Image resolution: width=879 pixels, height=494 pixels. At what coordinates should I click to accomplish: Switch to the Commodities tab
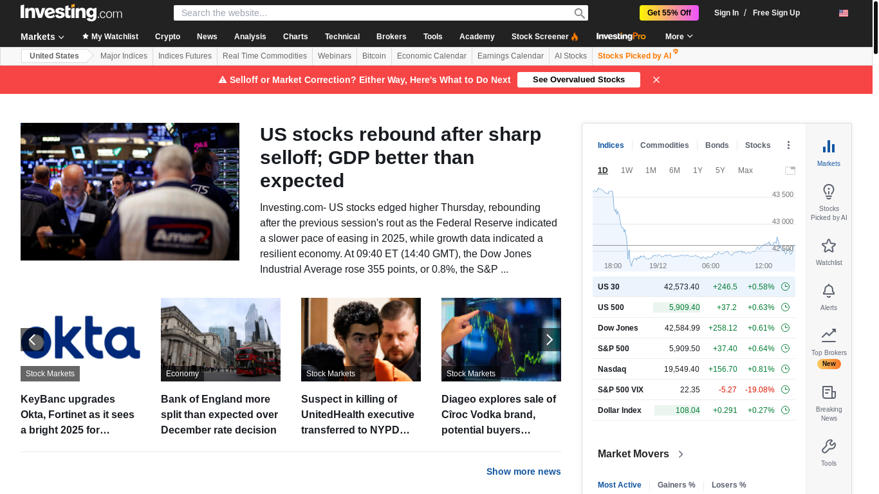coord(664,145)
